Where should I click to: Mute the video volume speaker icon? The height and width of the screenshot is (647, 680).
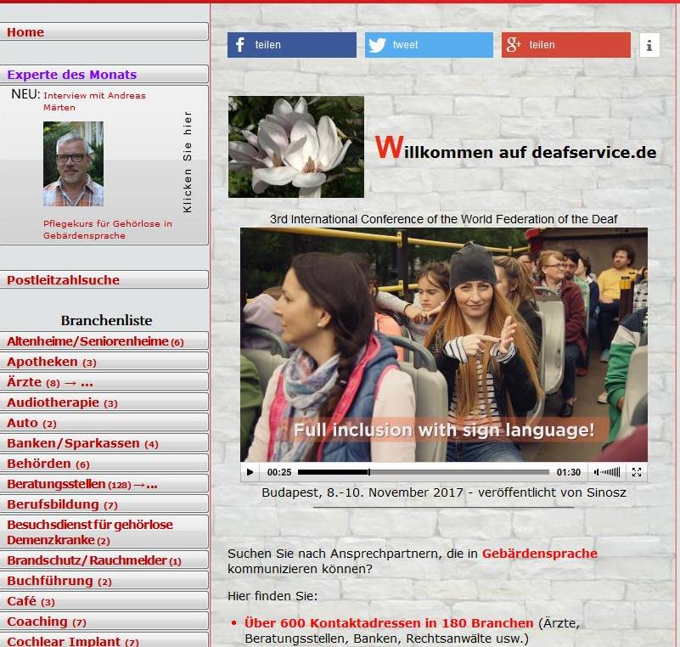598,472
